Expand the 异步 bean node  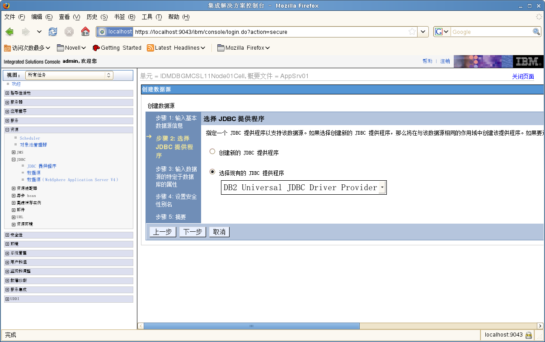tap(14, 196)
